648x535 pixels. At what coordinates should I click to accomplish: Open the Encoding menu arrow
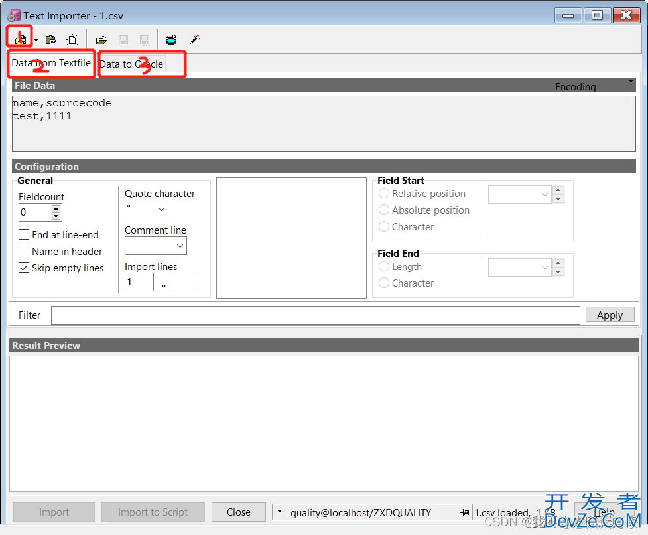(x=631, y=81)
